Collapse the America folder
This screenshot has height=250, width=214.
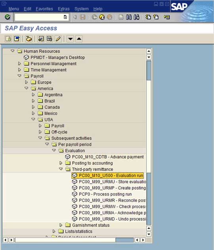(x=26, y=88)
